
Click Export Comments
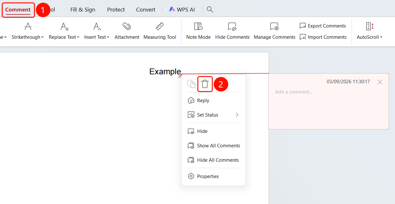[323, 26]
